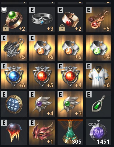The width and height of the screenshot is (114, 147).
Task: Select the purple rune stone stack 1451
Action: tap(99, 132)
